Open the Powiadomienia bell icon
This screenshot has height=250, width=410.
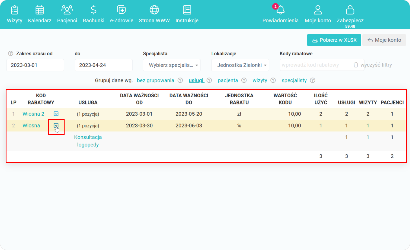pyautogui.click(x=280, y=10)
